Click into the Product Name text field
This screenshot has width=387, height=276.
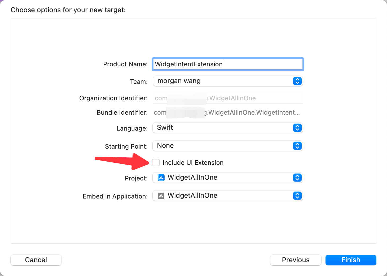click(228, 64)
